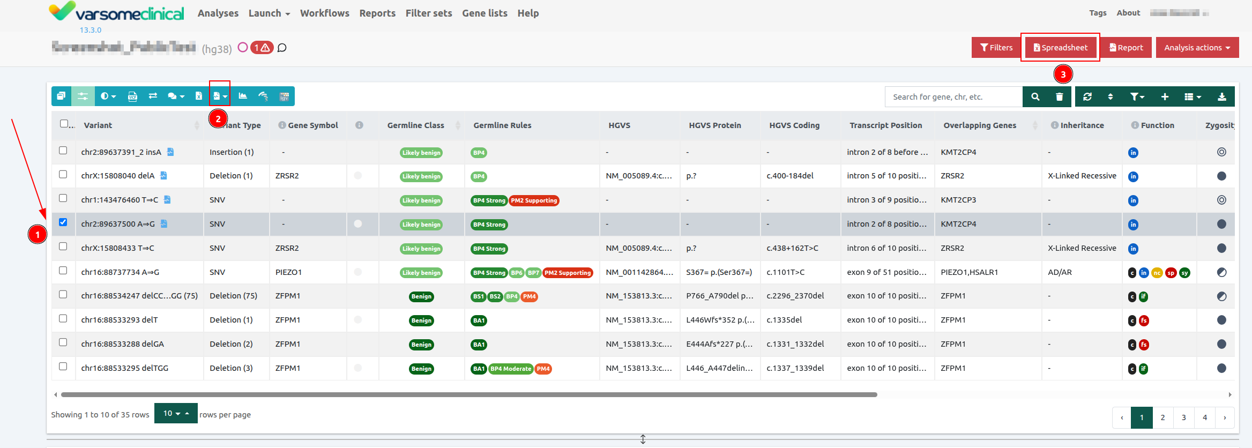Click the plus icon in table toolbar

tap(1165, 97)
